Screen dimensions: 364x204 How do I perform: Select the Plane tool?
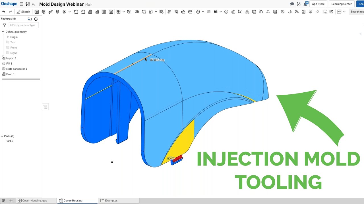[209, 12]
